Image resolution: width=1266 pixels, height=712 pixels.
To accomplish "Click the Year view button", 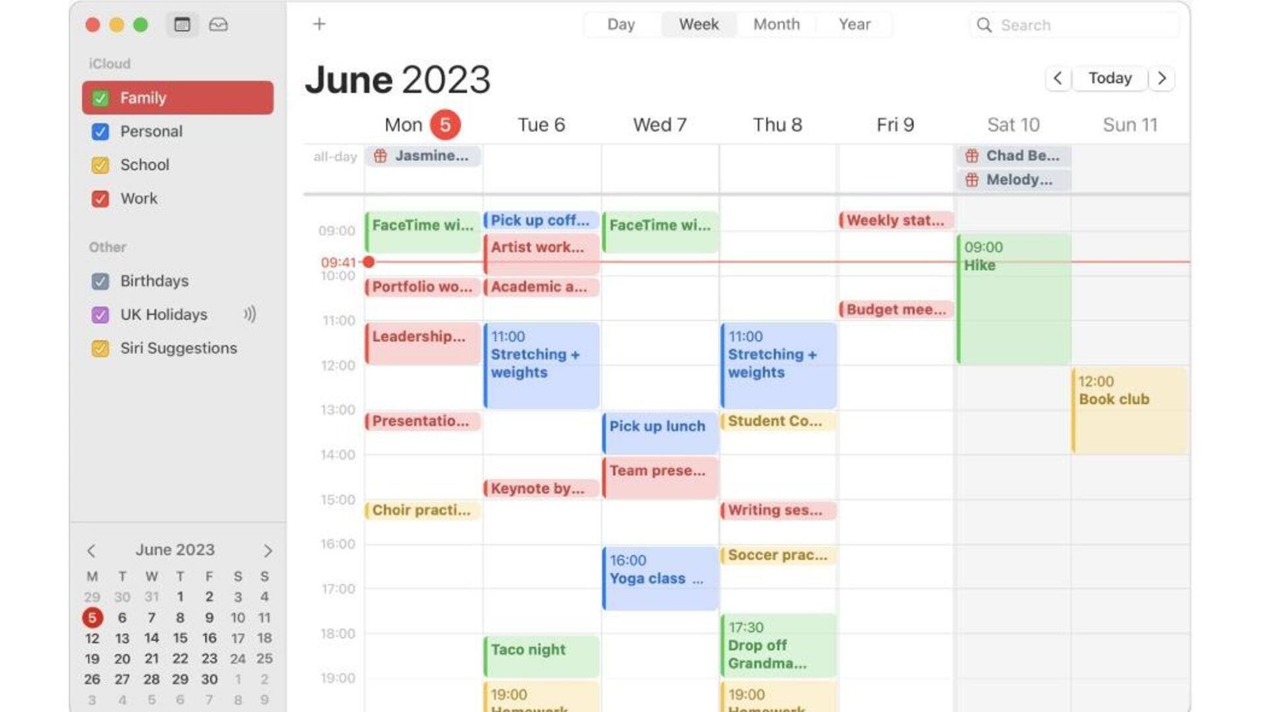I will [x=852, y=24].
